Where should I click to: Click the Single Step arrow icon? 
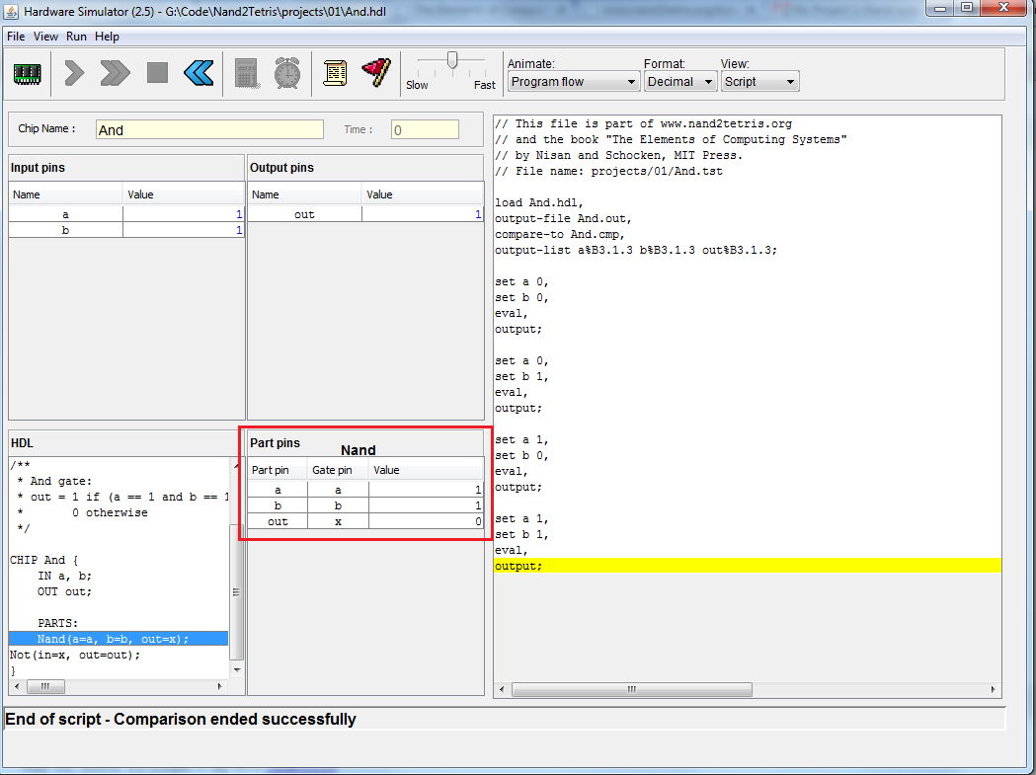74,73
